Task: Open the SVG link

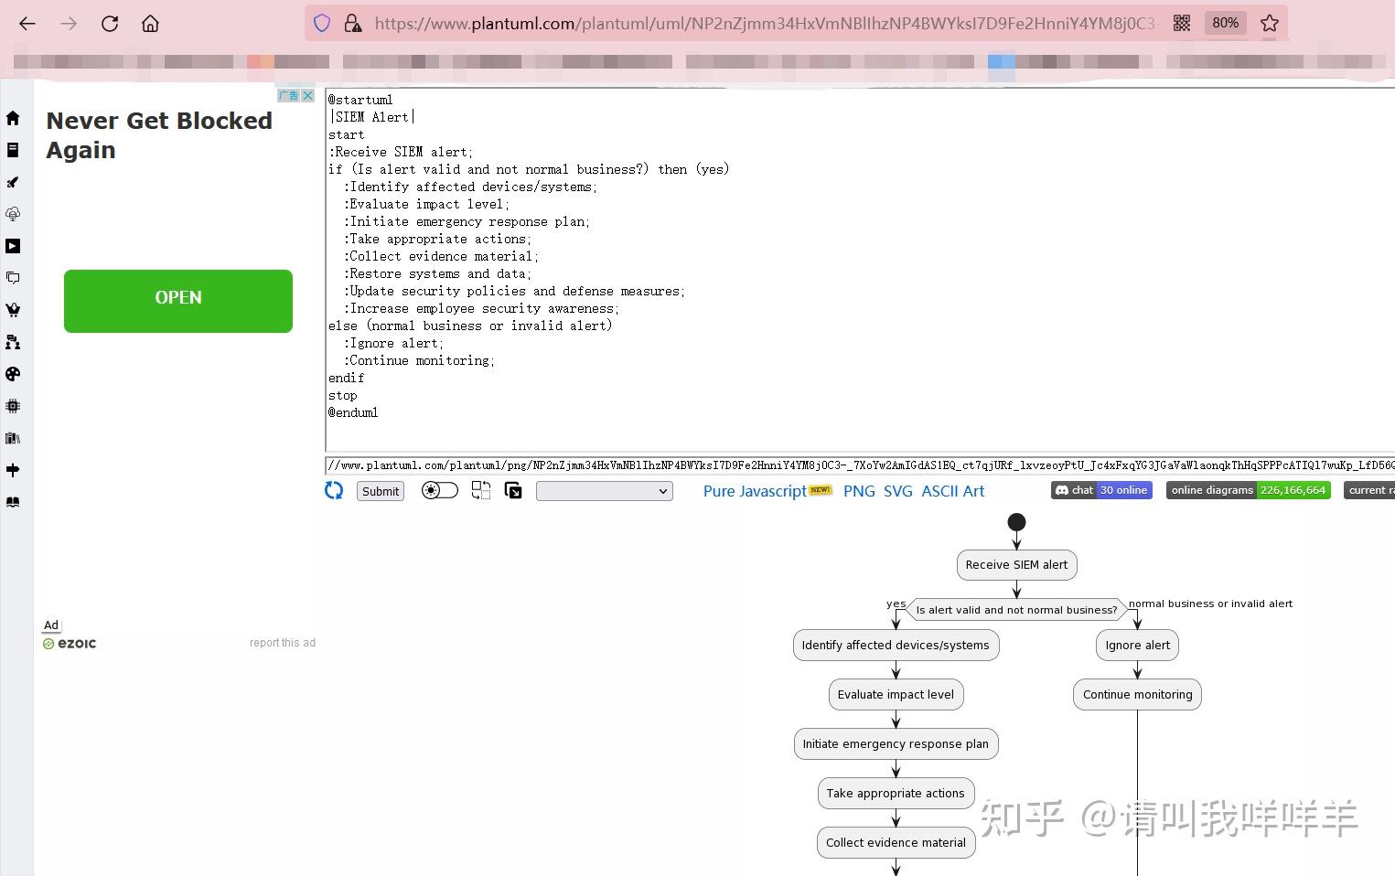Action: coord(897,491)
